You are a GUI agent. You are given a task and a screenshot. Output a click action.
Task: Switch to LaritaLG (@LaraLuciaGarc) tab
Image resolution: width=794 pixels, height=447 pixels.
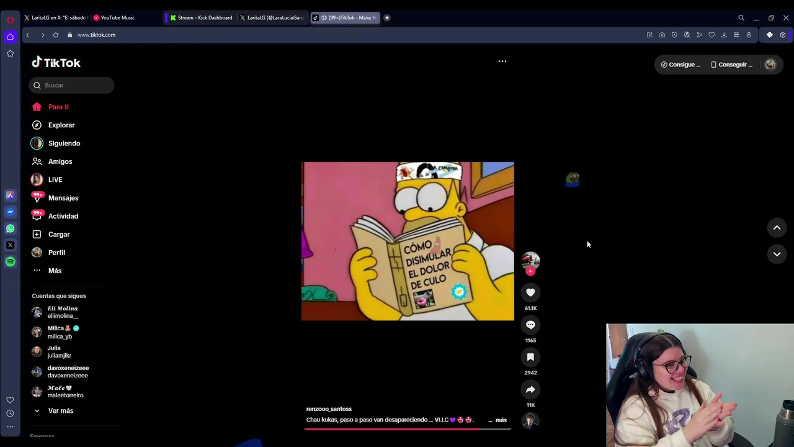272,18
